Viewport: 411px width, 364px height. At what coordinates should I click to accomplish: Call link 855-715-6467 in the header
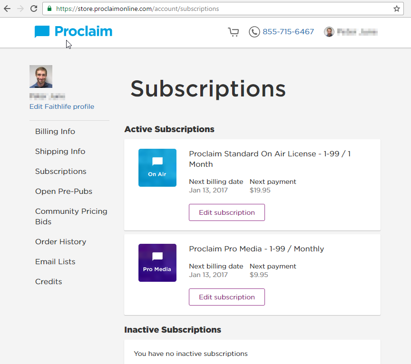pos(288,32)
